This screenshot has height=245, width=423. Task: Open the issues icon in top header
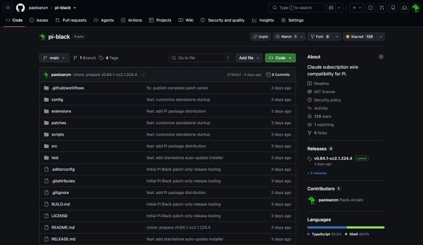[x=371, y=8]
